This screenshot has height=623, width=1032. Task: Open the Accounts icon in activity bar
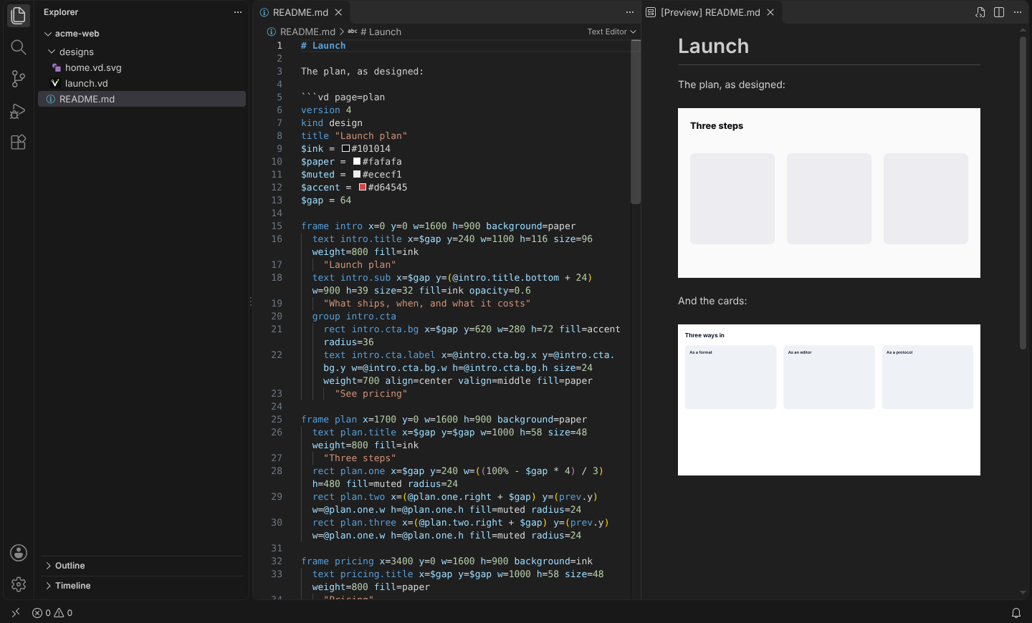[x=19, y=553]
